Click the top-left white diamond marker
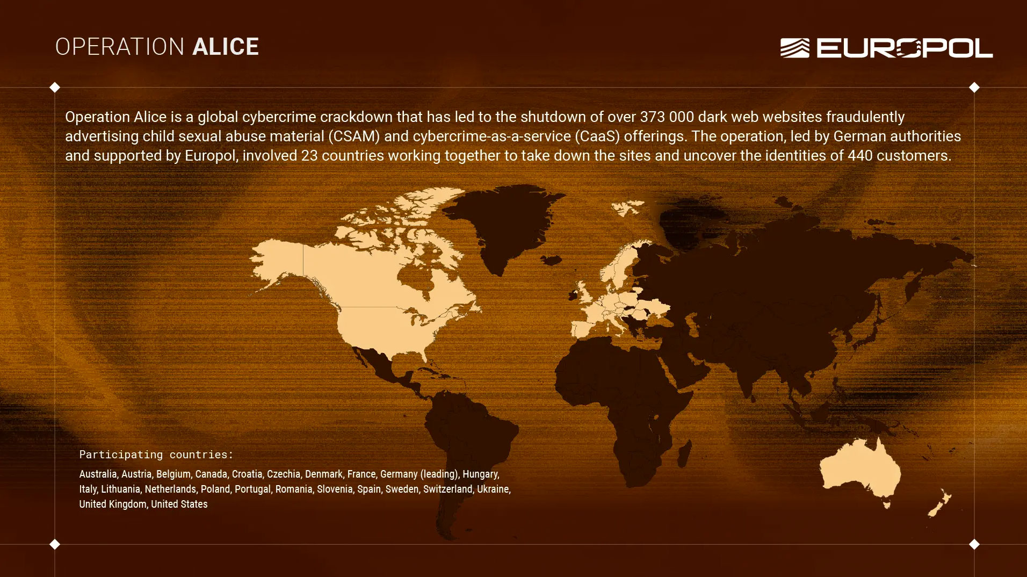The image size is (1027, 577). [x=55, y=87]
